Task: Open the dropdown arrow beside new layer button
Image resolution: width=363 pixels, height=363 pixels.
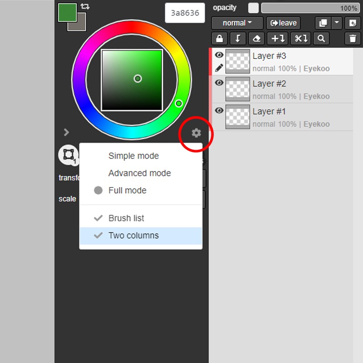Action: pyautogui.click(x=336, y=23)
